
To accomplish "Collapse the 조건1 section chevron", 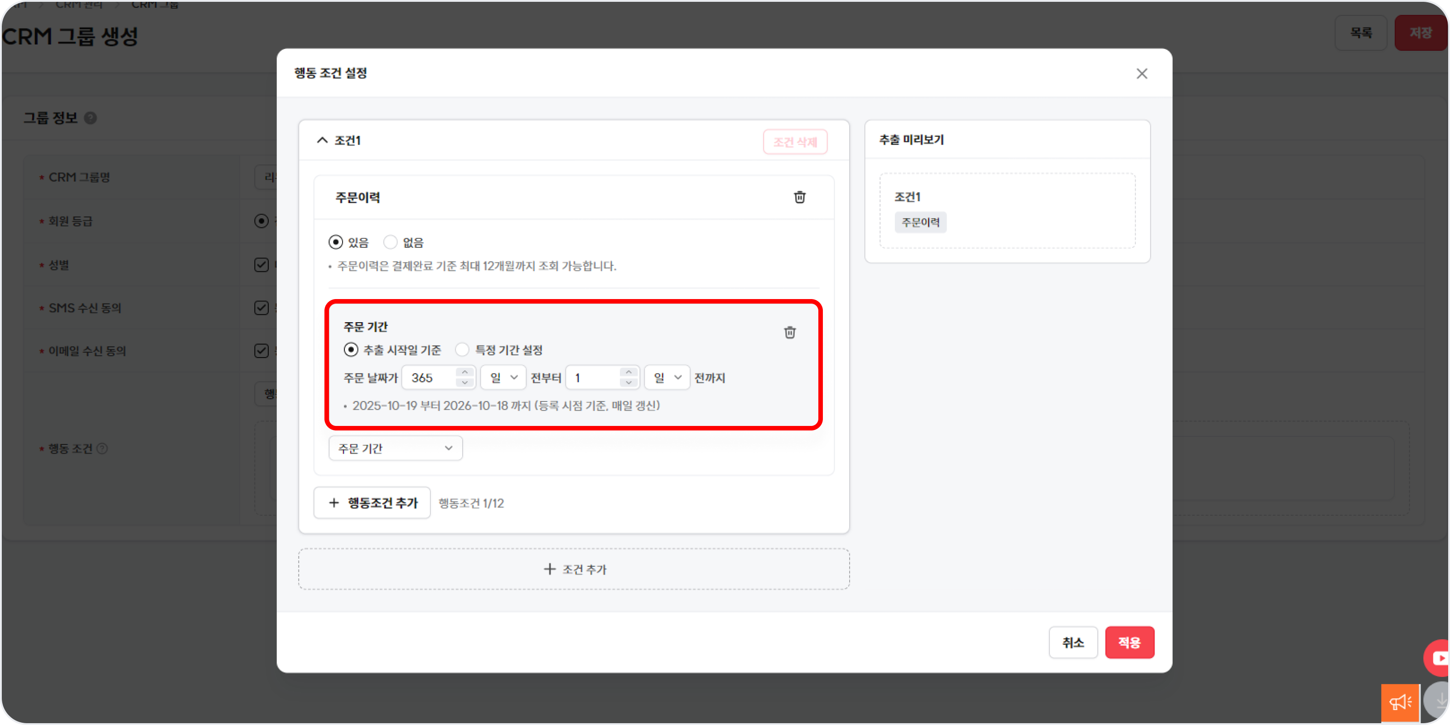I will pos(322,140).
